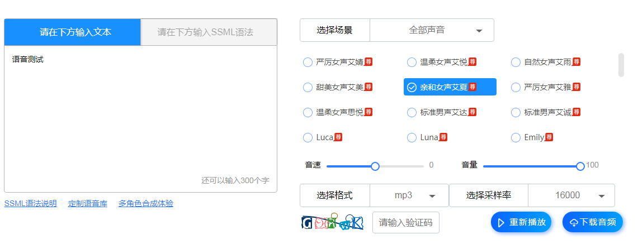
Task: Click the 下载音频 download button
Action: click(x=593, y=222)
